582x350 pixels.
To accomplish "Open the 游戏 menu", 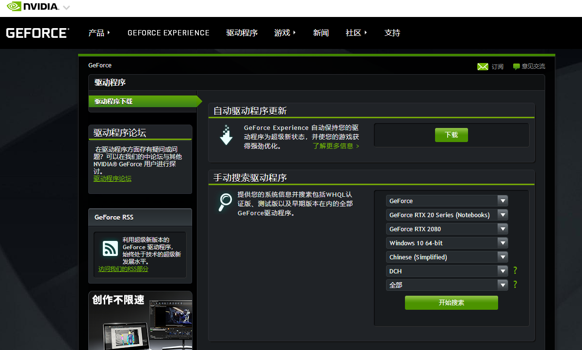I will pyautogui.click(x=285, y=33).
